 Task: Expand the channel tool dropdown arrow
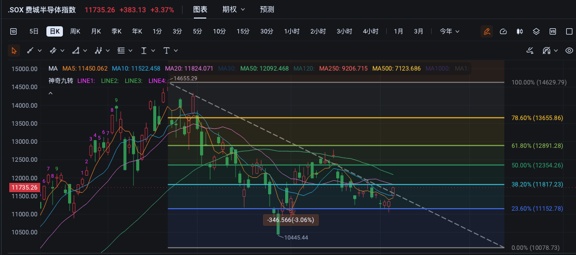click(x=62, y=50)
